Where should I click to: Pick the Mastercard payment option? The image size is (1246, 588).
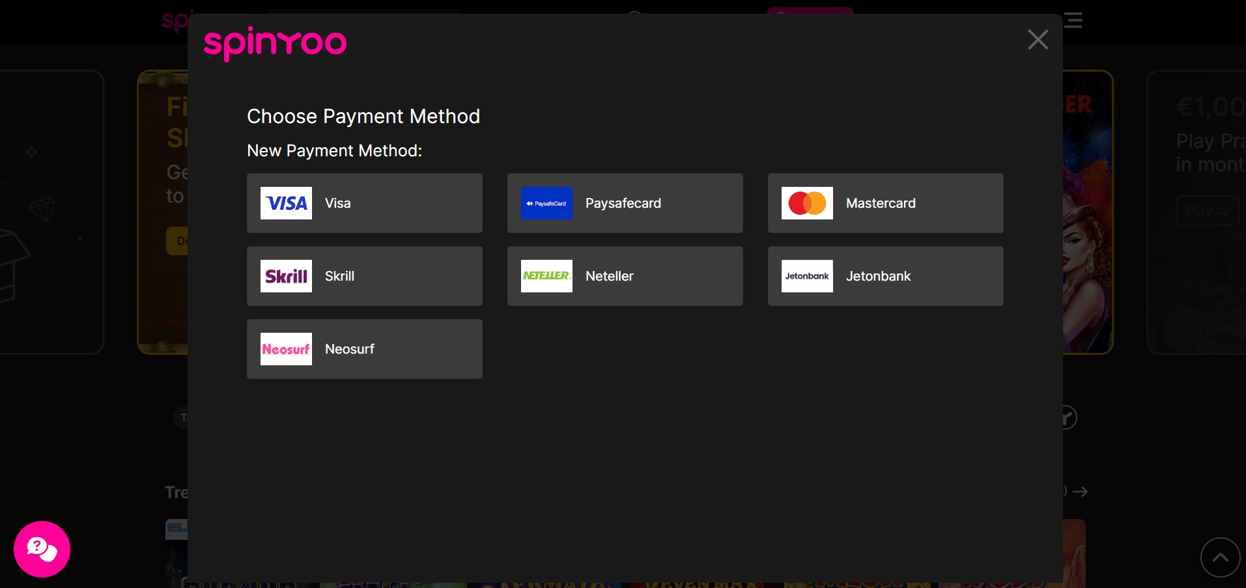[x=885, y=203]
